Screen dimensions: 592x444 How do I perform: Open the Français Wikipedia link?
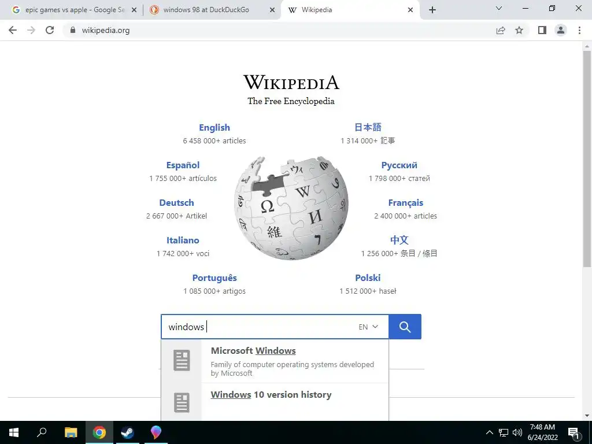405,203
